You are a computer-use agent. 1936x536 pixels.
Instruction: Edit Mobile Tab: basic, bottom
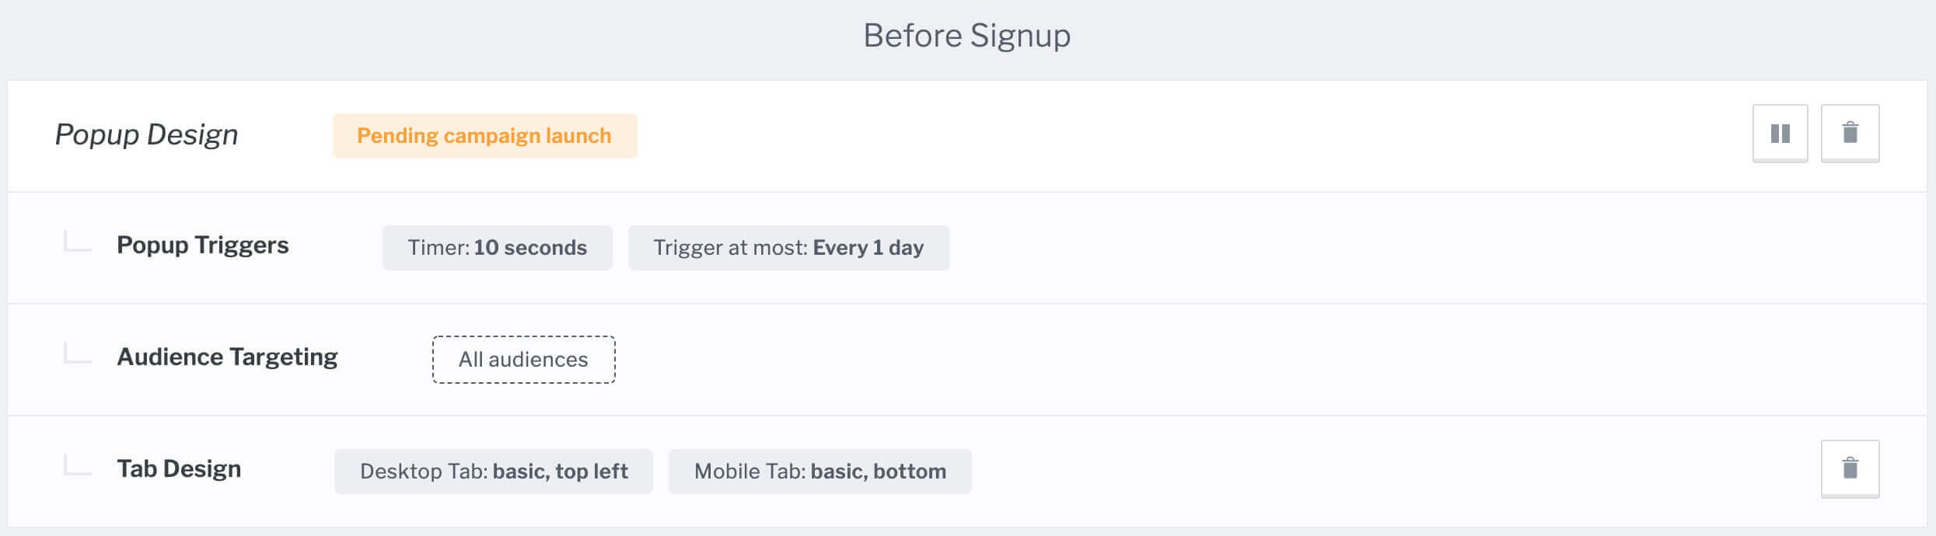(x=819, y=472)
